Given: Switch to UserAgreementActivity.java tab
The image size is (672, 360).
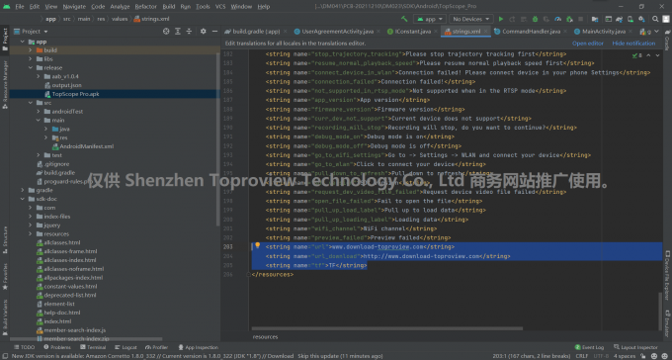Looking at the screenshot, I should click(337, 32).
